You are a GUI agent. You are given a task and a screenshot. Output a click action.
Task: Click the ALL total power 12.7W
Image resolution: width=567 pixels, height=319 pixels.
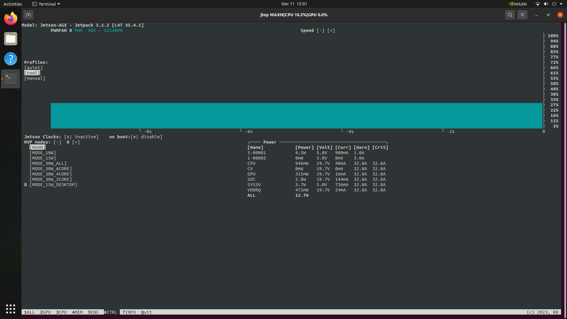[302, 195]
